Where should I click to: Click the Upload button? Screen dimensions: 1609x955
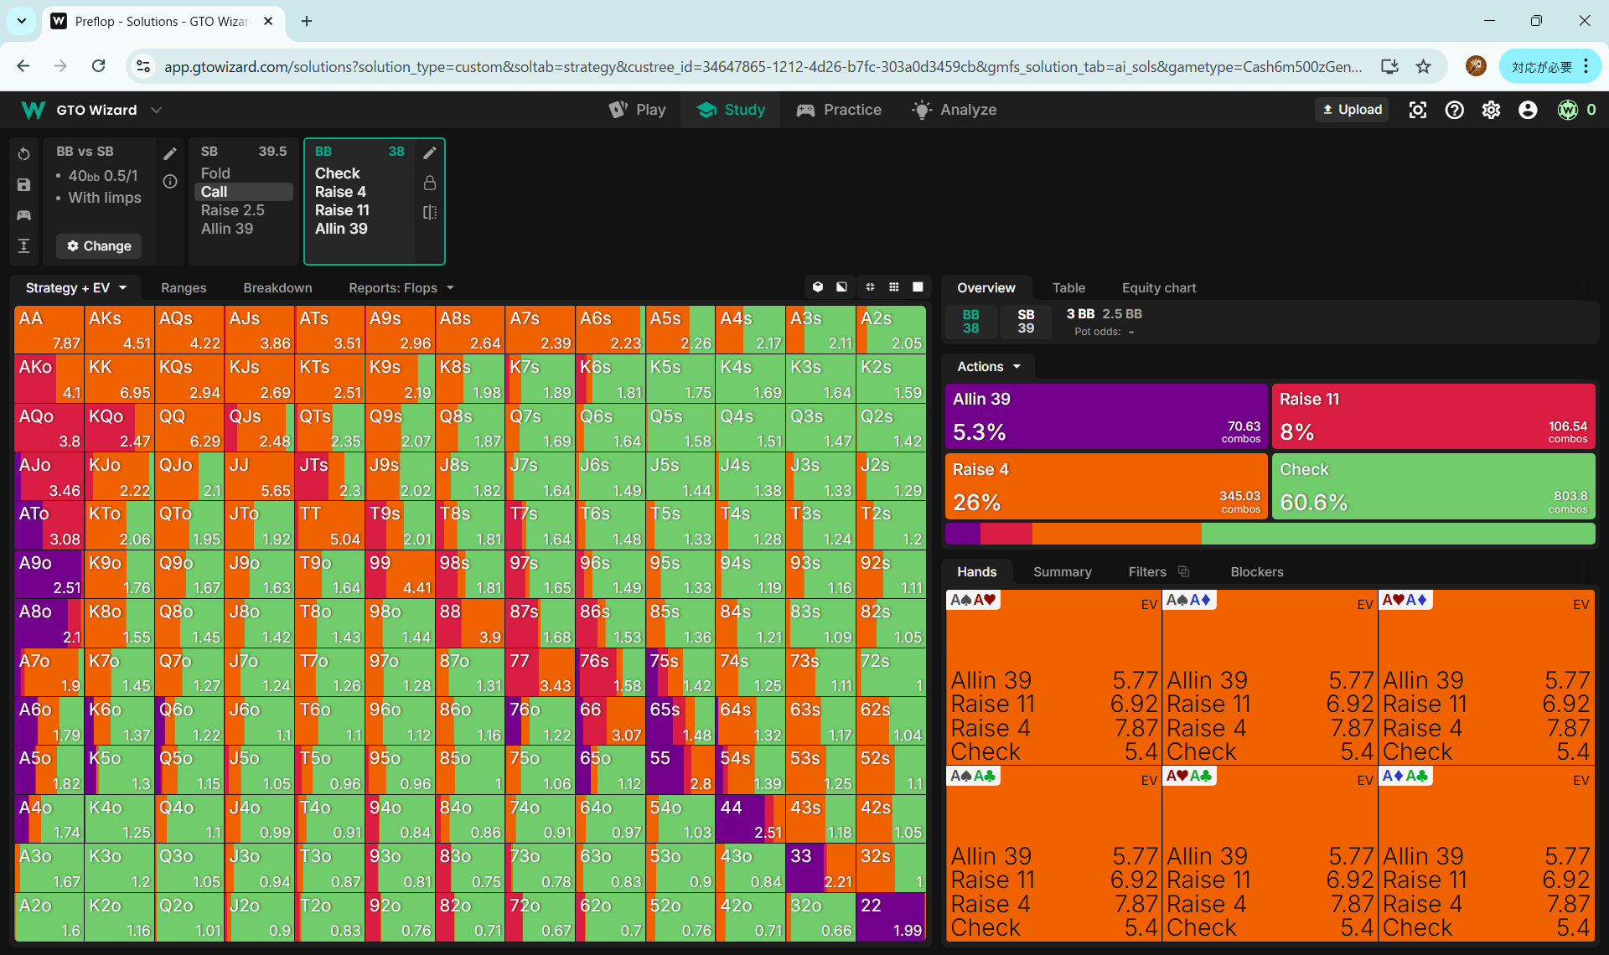coord(1352,110)
